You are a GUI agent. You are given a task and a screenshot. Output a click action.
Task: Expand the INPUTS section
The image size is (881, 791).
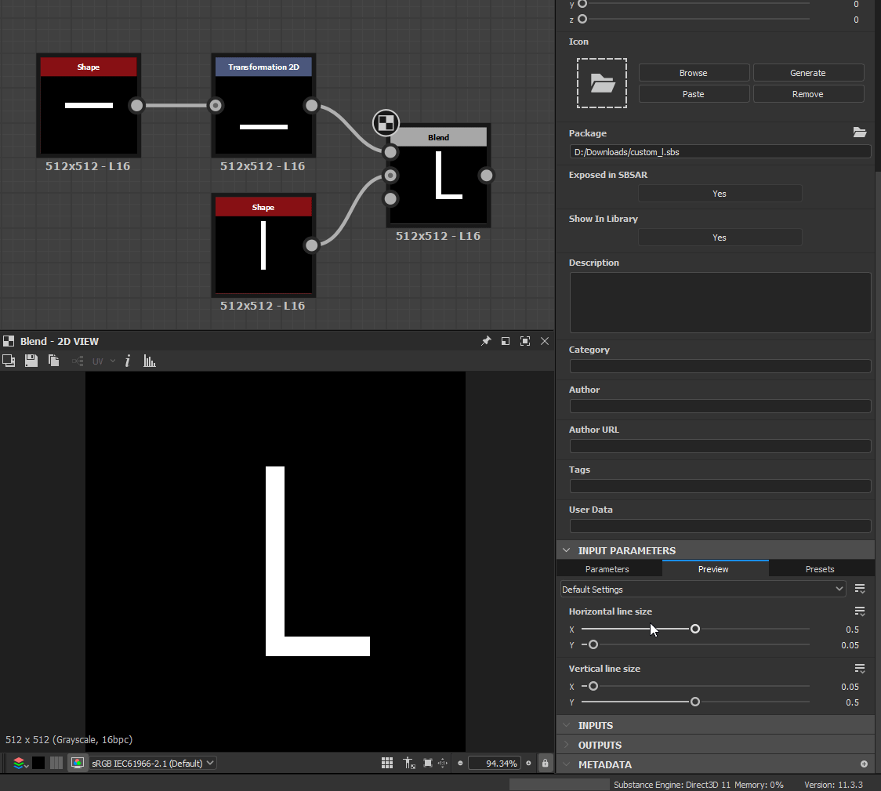click(596, 725)
